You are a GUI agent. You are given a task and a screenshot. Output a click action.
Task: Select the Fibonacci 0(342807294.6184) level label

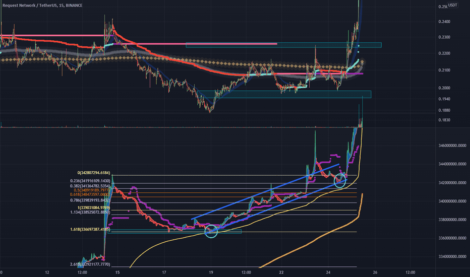[93, 173]
